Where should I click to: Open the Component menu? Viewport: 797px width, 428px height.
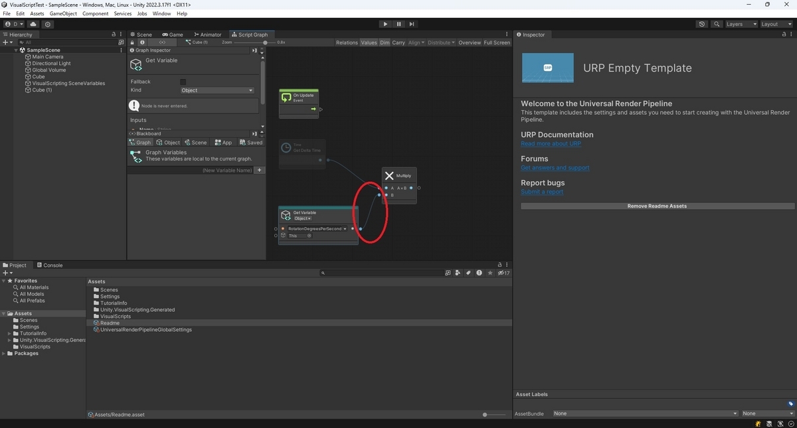pos(95,13)
